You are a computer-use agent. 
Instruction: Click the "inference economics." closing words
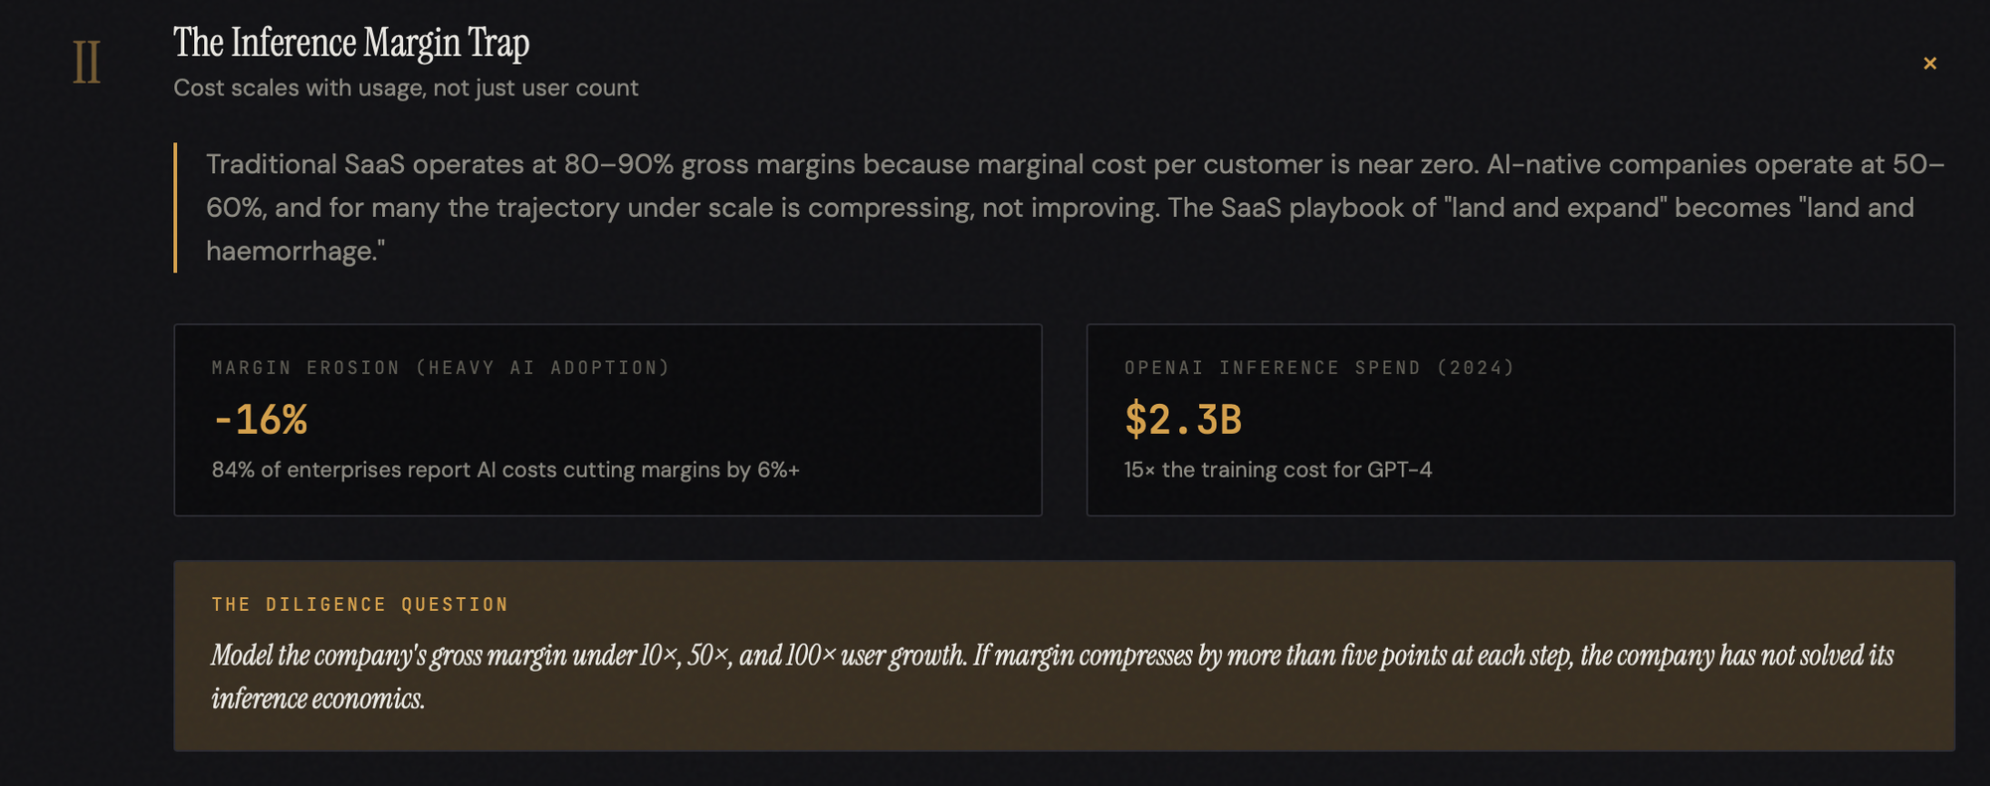(318, 699)
